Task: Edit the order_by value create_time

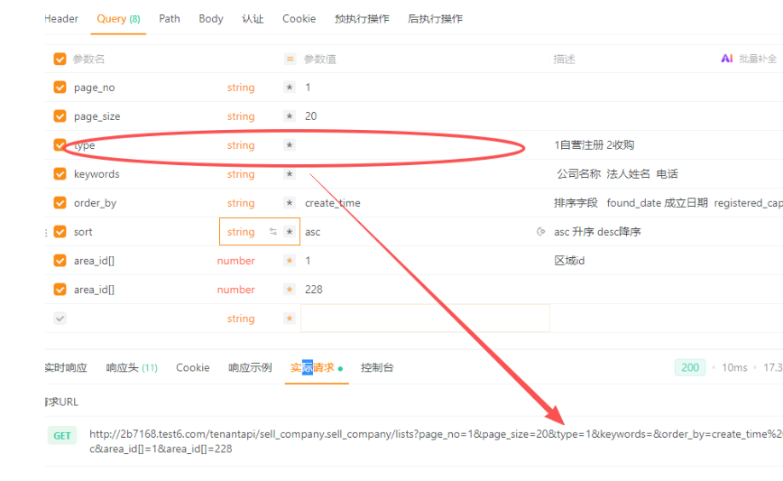Action: coord(333,203)
